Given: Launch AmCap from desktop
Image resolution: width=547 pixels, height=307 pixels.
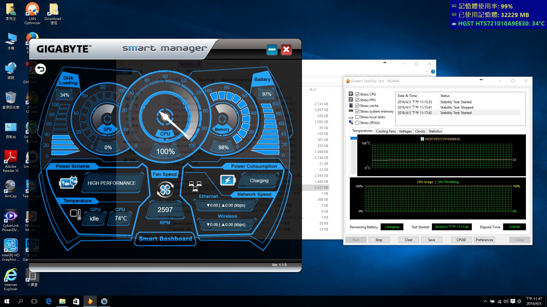Looking at the screenshot, I should [11, 189].
